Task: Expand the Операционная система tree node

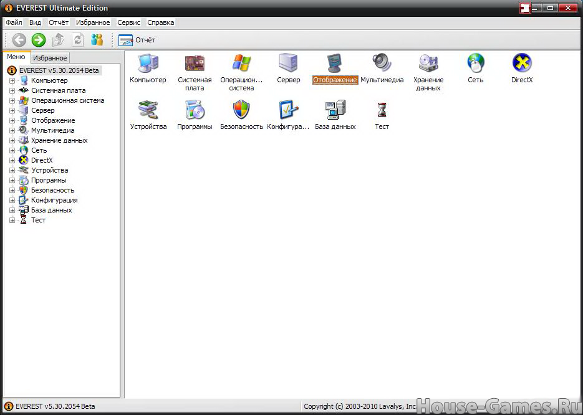Action: 12,100
